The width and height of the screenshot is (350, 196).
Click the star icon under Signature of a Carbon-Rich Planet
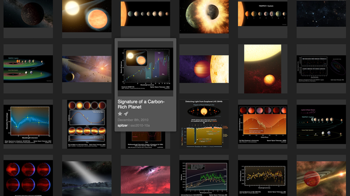(120, 114)
